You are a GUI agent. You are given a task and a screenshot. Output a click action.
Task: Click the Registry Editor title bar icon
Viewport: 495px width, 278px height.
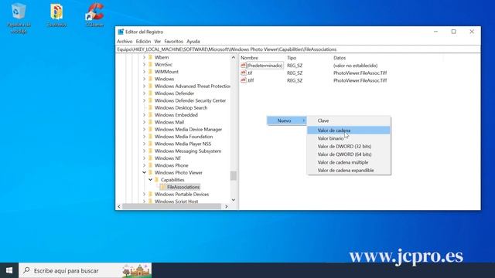[x=121, y=32]
